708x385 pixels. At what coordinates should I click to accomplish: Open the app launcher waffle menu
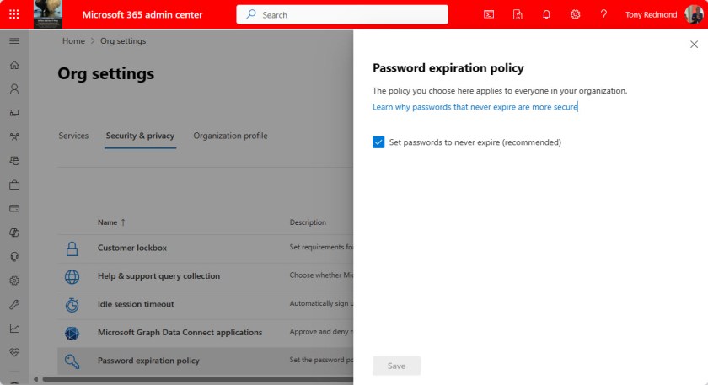tap(14, 14)
